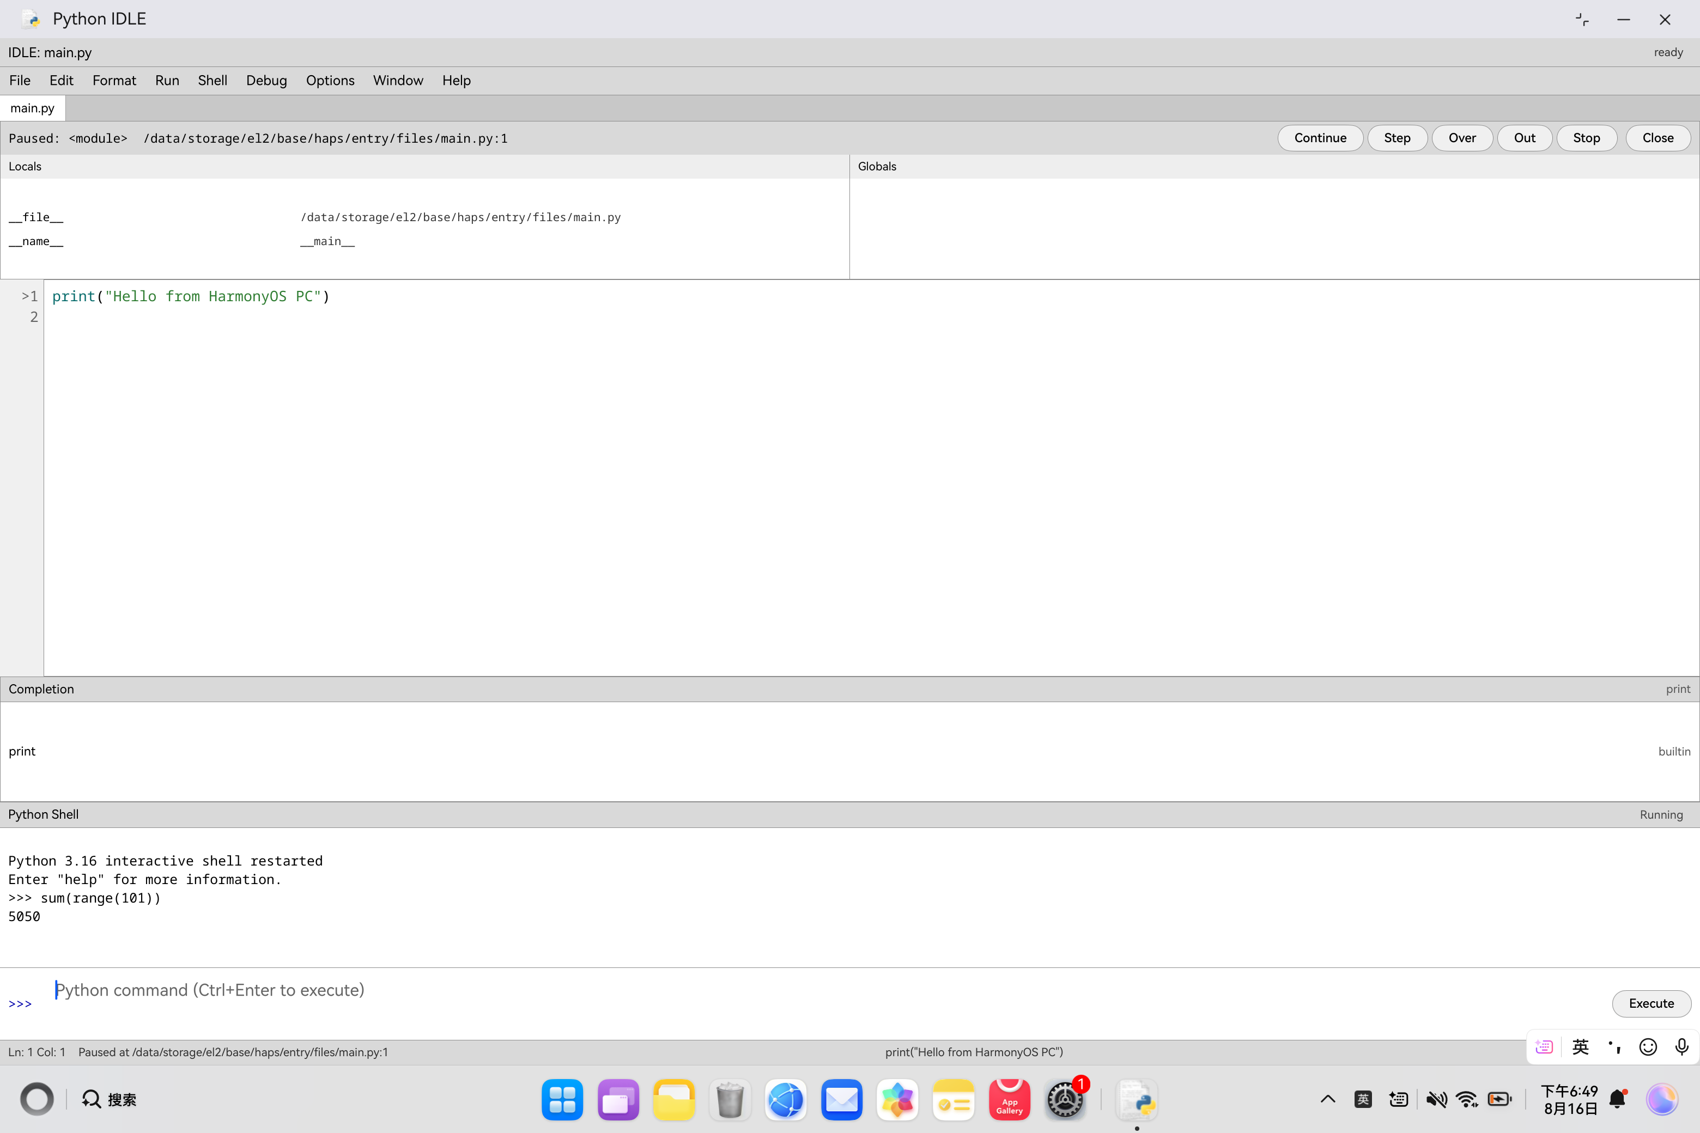The height and width of the screenshot is (1133, 1700).
Task: Click the battery charging icon in the tray
Action: click(x=1500, y=1099)
